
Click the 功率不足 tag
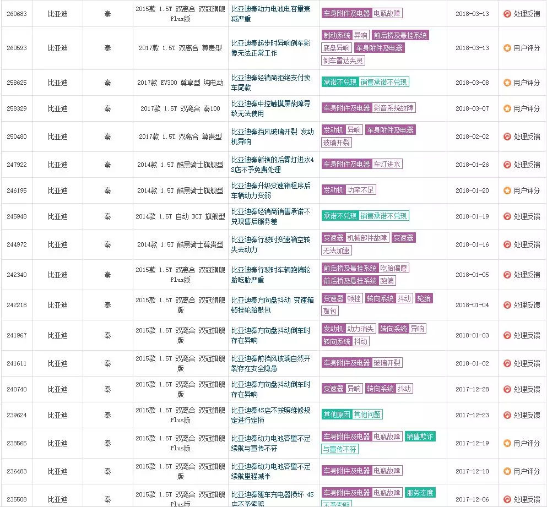361,190
